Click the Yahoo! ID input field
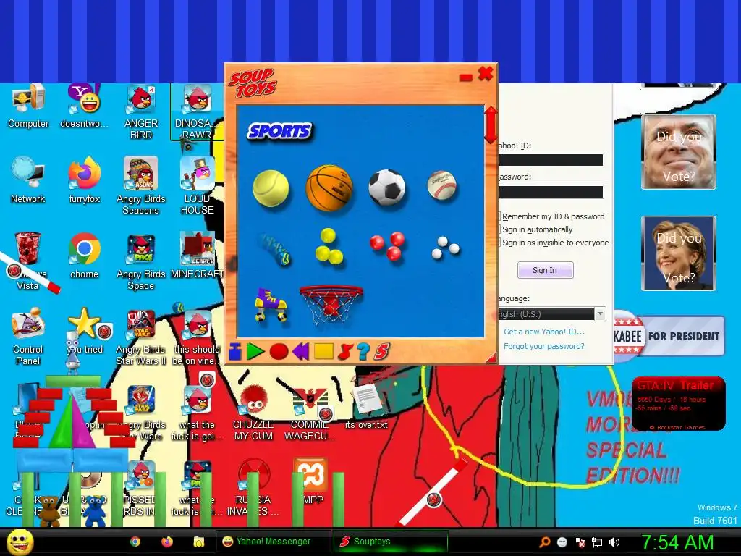The height and width of the screenshot is (556, 741). 551,160
